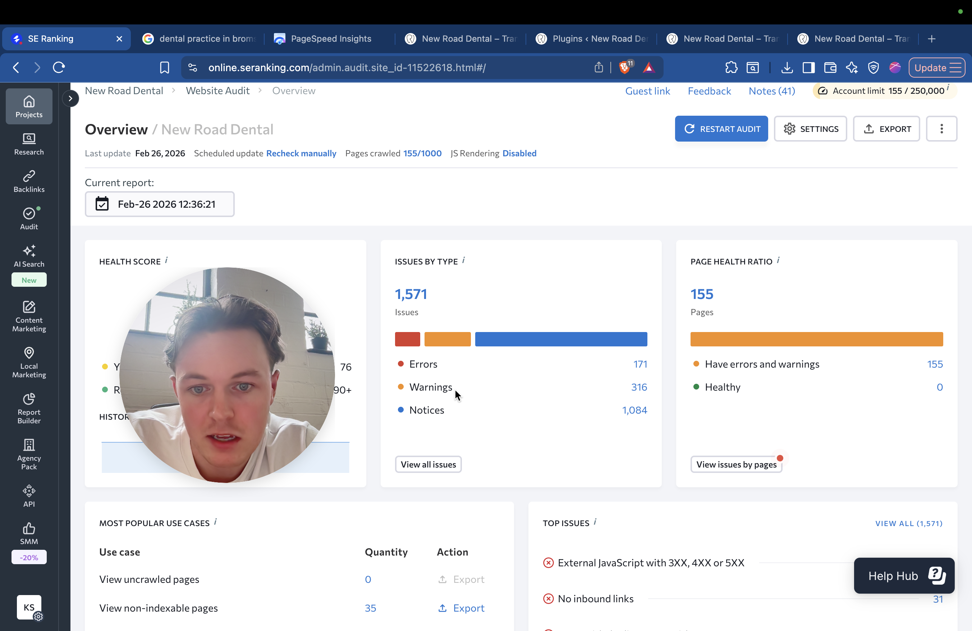Open Local Marketing section
The width and height of the screenshot is (972, 631).
(29, 362)
